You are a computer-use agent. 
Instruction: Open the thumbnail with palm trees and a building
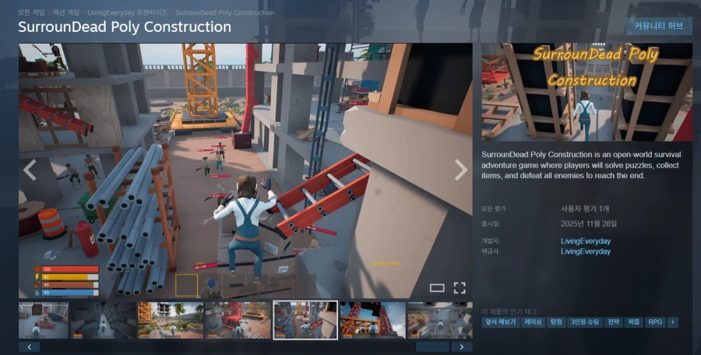click(x=171, y=320)
